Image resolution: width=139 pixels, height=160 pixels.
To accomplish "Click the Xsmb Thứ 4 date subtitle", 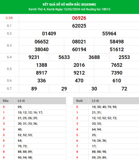I will pos(69,9).
